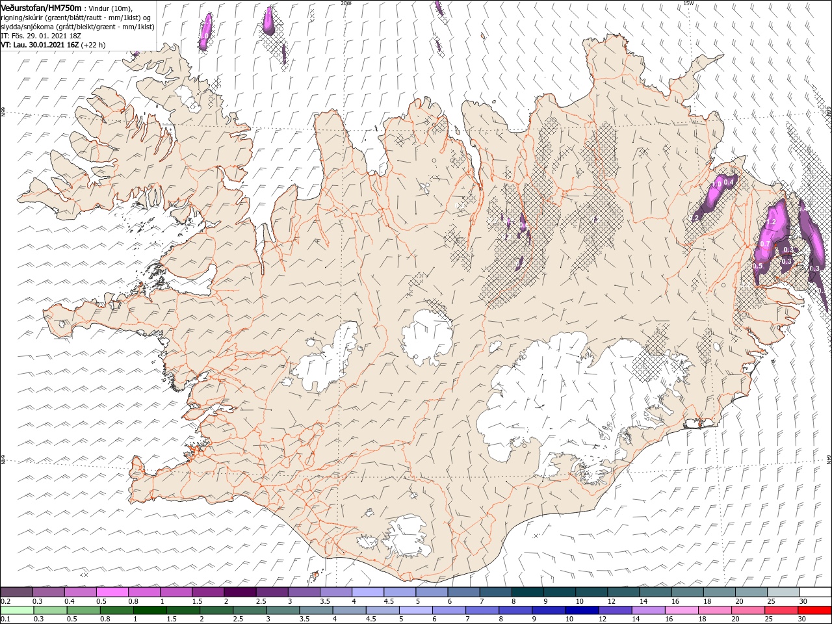The width and height of the screenshot is (832, 624).
Task: Click the '0.2' label under top legend row
Action: pyautogui.click(x=5, y=601)
